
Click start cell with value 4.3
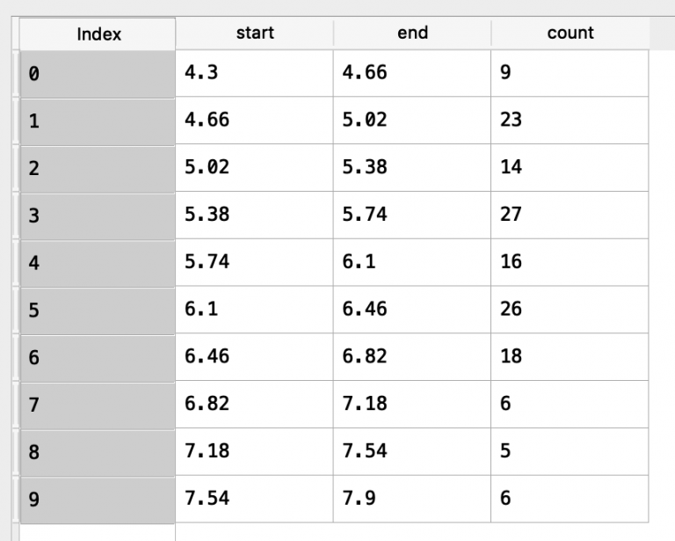point(255,74)
